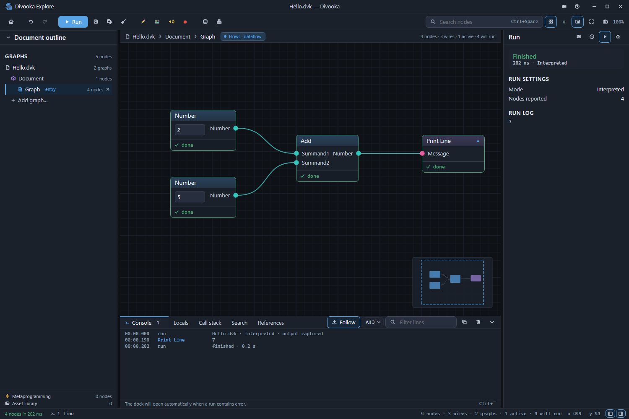Viewport: 629px width, 419px height.
Task: Collapse the console dock chevron
Action: [492, 322]
